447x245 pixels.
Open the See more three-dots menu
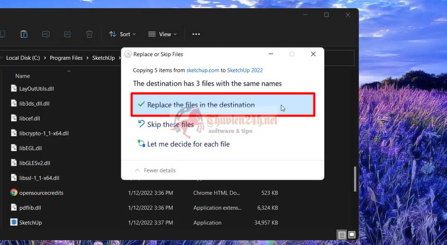click(x=196, y=34)
